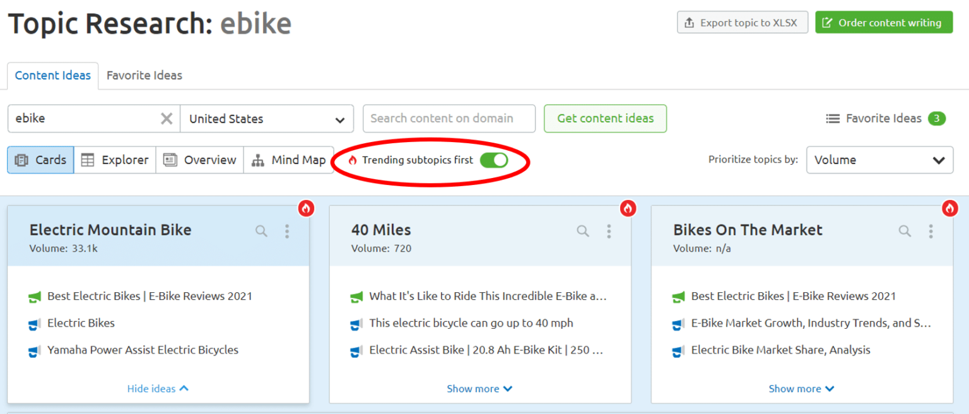This screenshot has width=969, height=414.
Task: Switch to Mind Map view
Action: click(x=289, y=160)
